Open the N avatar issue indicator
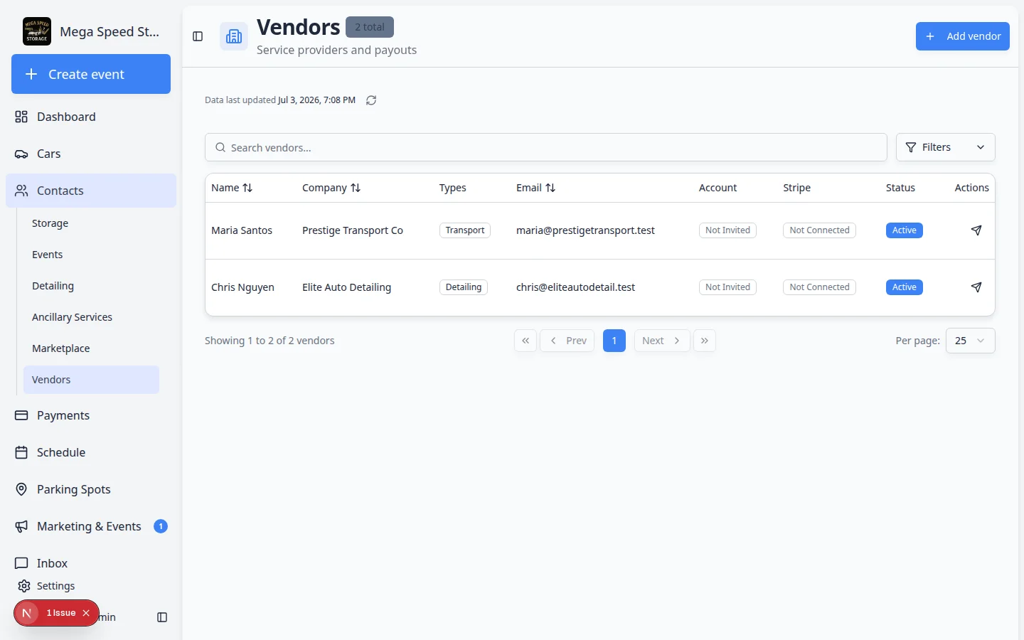This screenshot has height=640, width=1024. (27, 613)
